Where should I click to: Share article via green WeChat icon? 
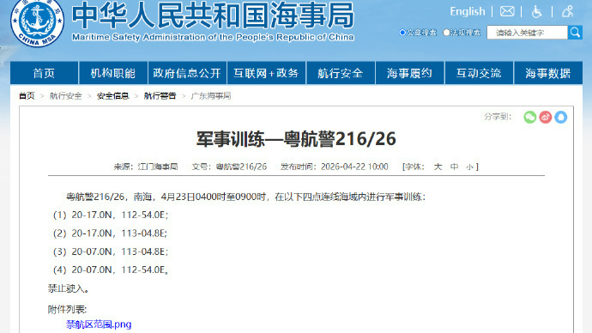[529, 117]
